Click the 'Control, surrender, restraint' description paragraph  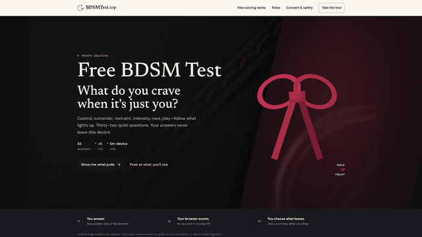(x=136, y=125)
